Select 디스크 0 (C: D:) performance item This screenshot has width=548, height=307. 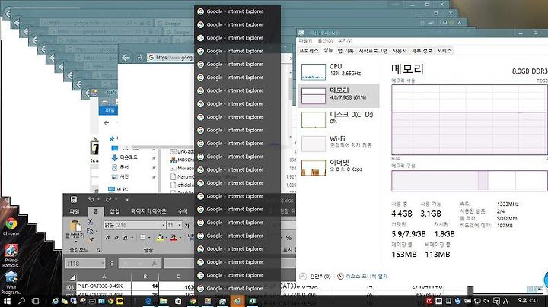(338, 119)
